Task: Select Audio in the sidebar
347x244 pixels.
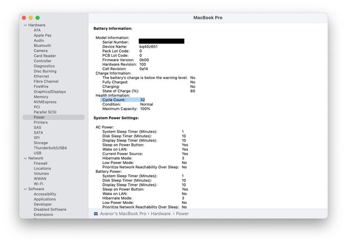Action: point(38,40)
